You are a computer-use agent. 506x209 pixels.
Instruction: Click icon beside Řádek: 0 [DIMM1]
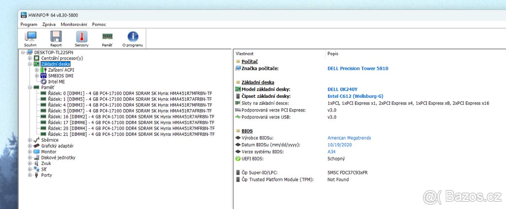(44, 93)
